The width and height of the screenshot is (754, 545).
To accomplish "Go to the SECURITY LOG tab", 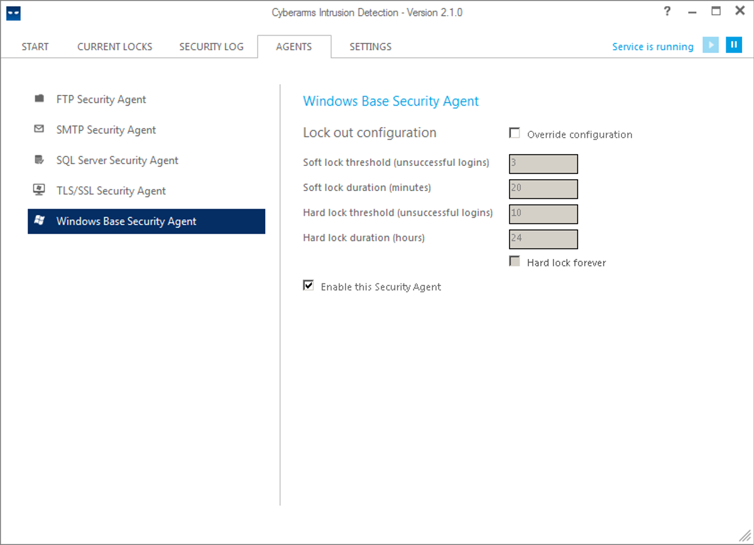I will (x=212, y=47).
